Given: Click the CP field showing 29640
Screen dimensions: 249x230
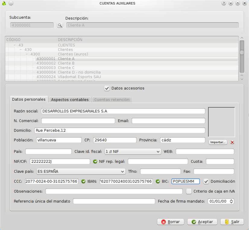Looking at the screenshot, I should (115, 140).
